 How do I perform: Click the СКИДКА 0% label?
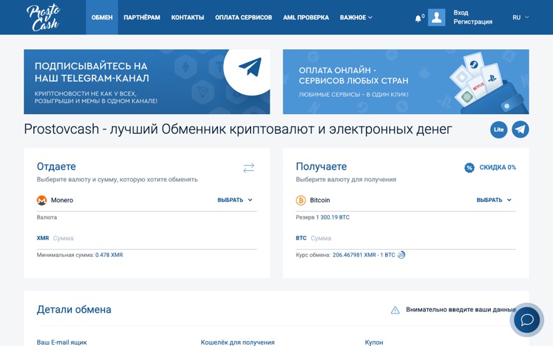coord(497,167)
